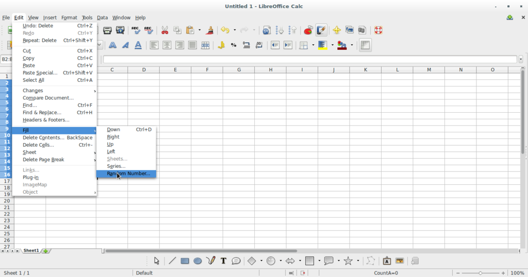Click the Hyperlink globe icon
Screen dimensions: 528x277
coord(267,30)
